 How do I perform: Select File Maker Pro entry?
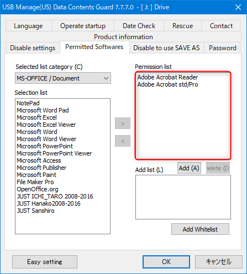35,182
